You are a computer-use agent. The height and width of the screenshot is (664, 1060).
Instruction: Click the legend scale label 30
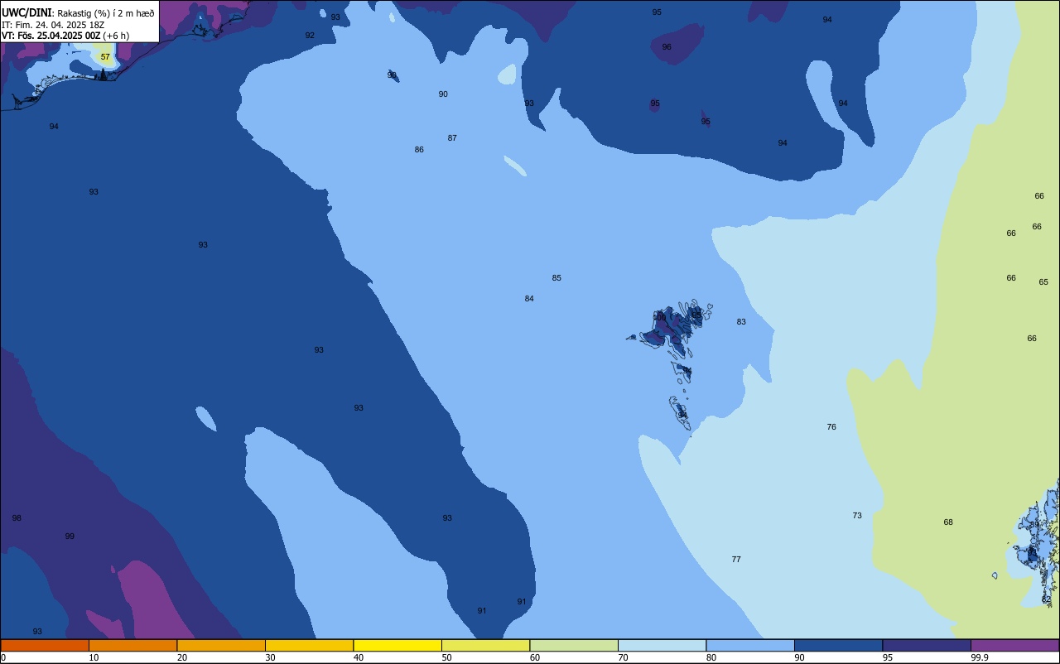click(x=270, y=657)
